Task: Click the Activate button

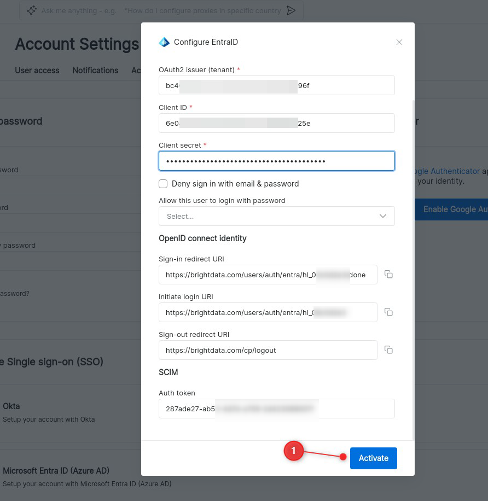Action: coord(373,458)
